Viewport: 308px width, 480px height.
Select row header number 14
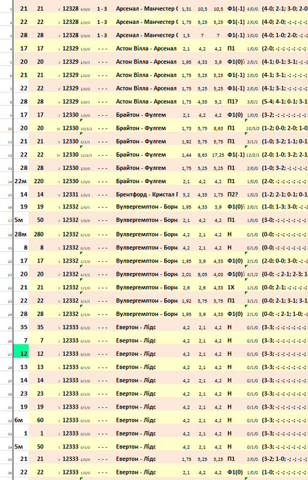pos(10,182)
